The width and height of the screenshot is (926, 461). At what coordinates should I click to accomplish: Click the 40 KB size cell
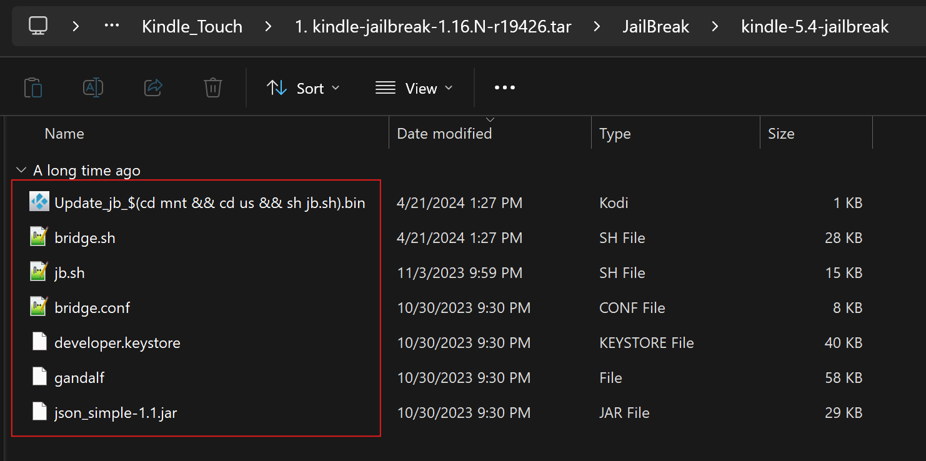point(843,343)
